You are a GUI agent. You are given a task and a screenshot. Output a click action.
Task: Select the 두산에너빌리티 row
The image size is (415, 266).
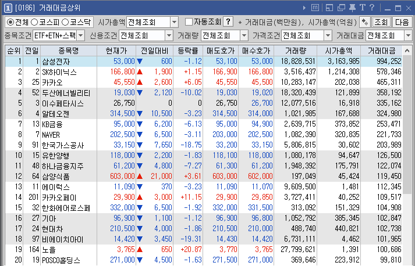point(204,93)
